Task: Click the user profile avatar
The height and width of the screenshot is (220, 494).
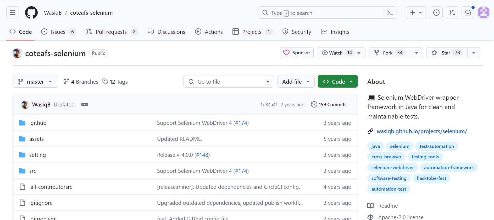Action: click(x=483, y=13)
